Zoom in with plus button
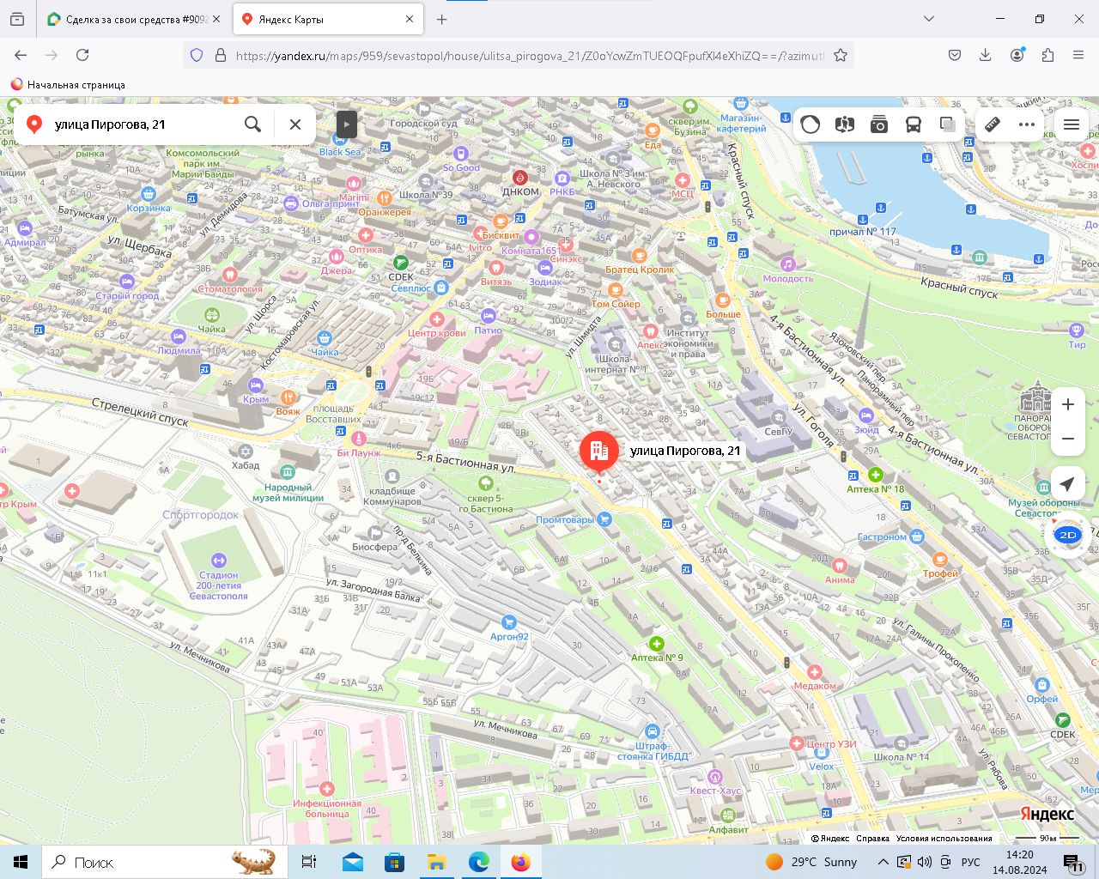1099x879 pixels. 1067,404
